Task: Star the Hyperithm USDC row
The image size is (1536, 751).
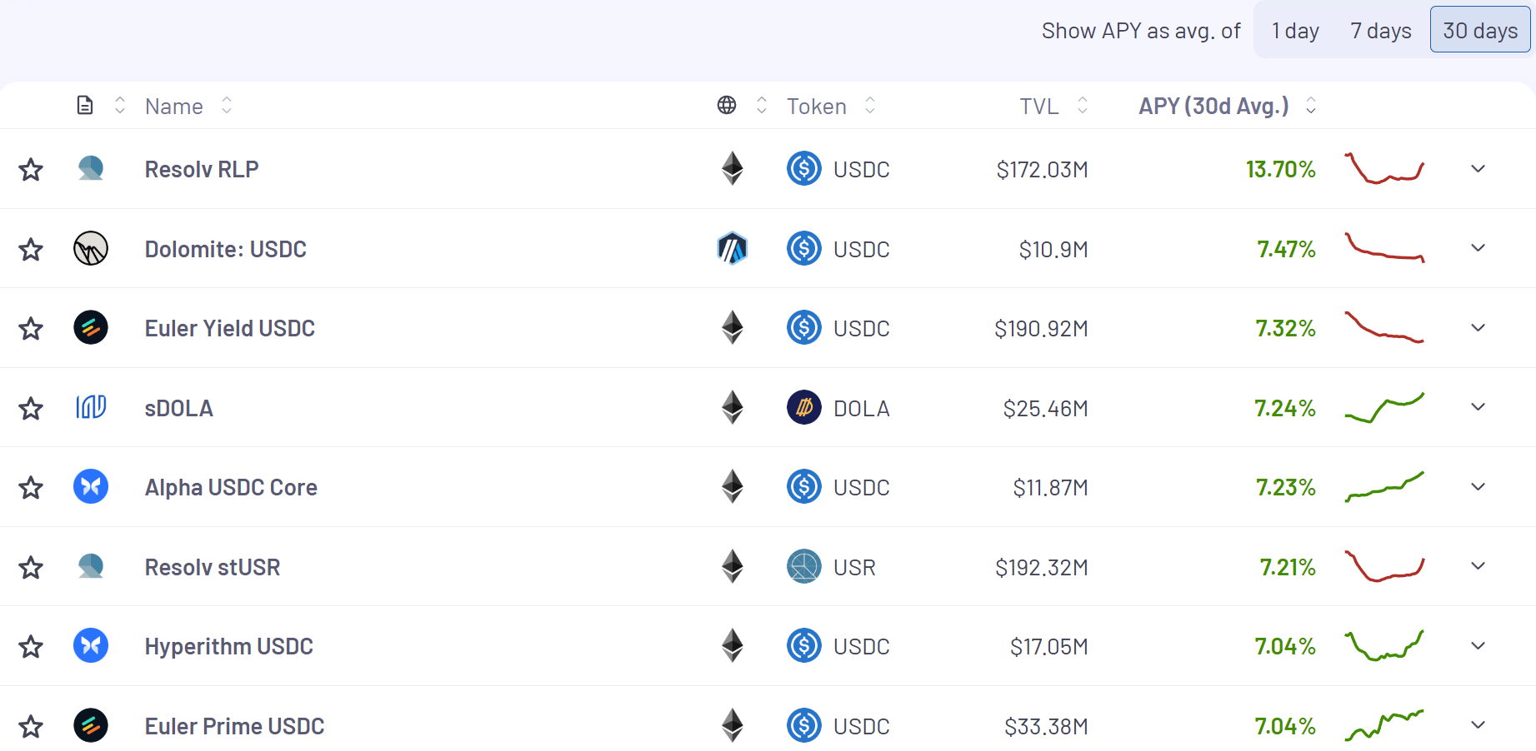Action: (x=31, y=647)
